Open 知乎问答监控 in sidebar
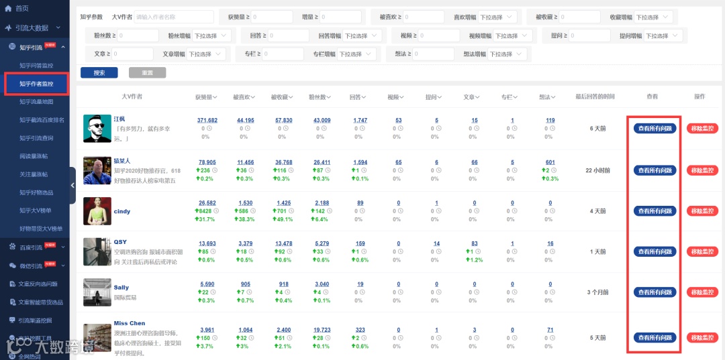The width and height of the screenshot is (725, 360). point(36,66)
